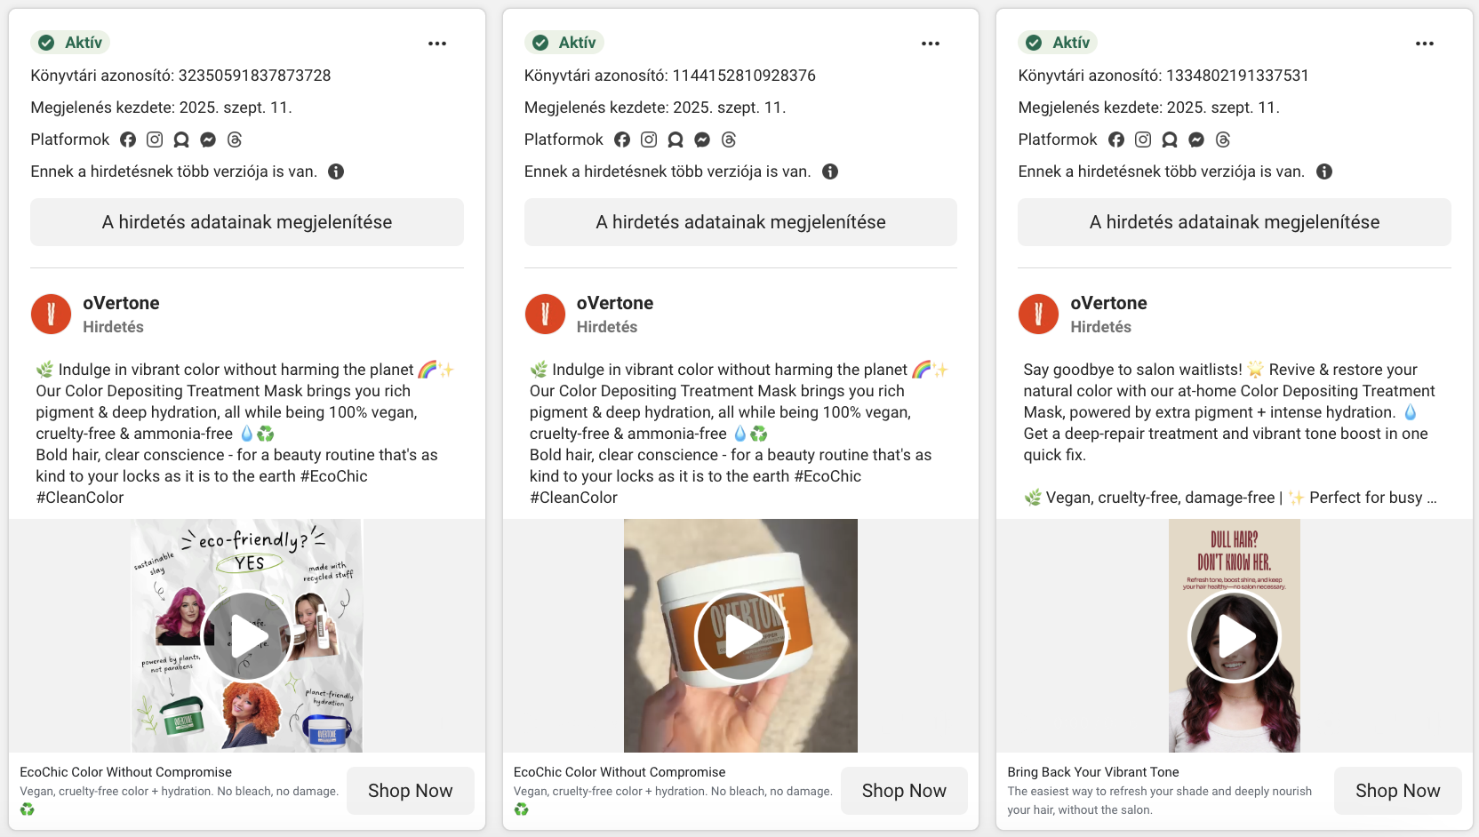Play the Dull Hair video ad
This screenshot has height=837, width=1479.
[x=1234, y=636]
